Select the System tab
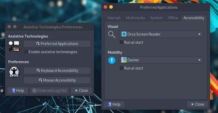The image size is (218, 113). pos(156,18)
